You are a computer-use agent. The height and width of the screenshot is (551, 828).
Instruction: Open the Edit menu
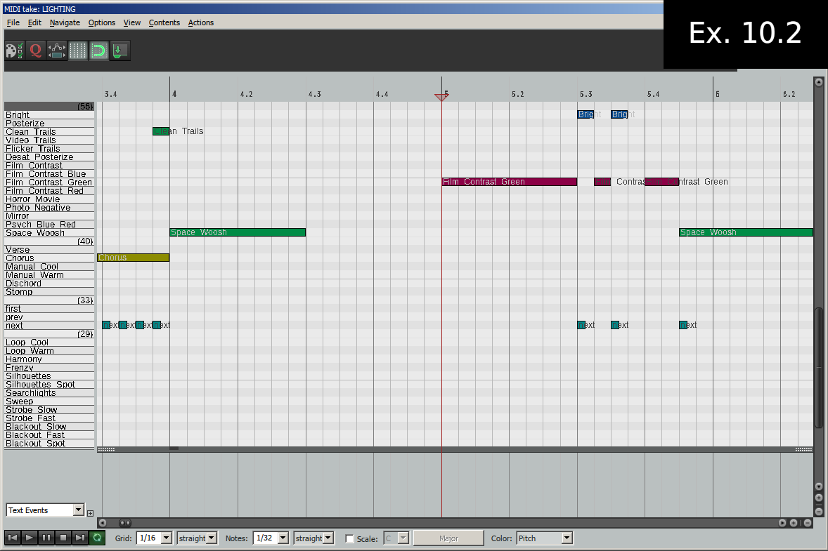tap(34, 22)
